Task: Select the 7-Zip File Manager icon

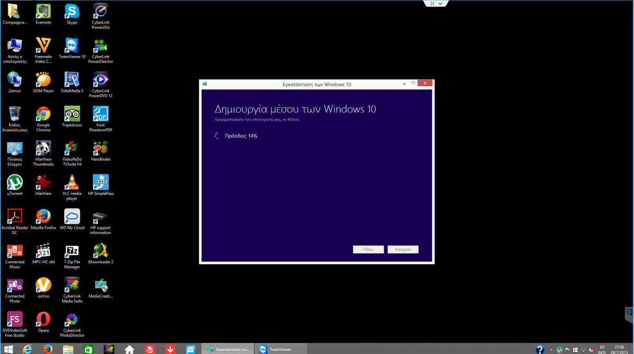Action: pyautogui.click(x=72, y=256)
